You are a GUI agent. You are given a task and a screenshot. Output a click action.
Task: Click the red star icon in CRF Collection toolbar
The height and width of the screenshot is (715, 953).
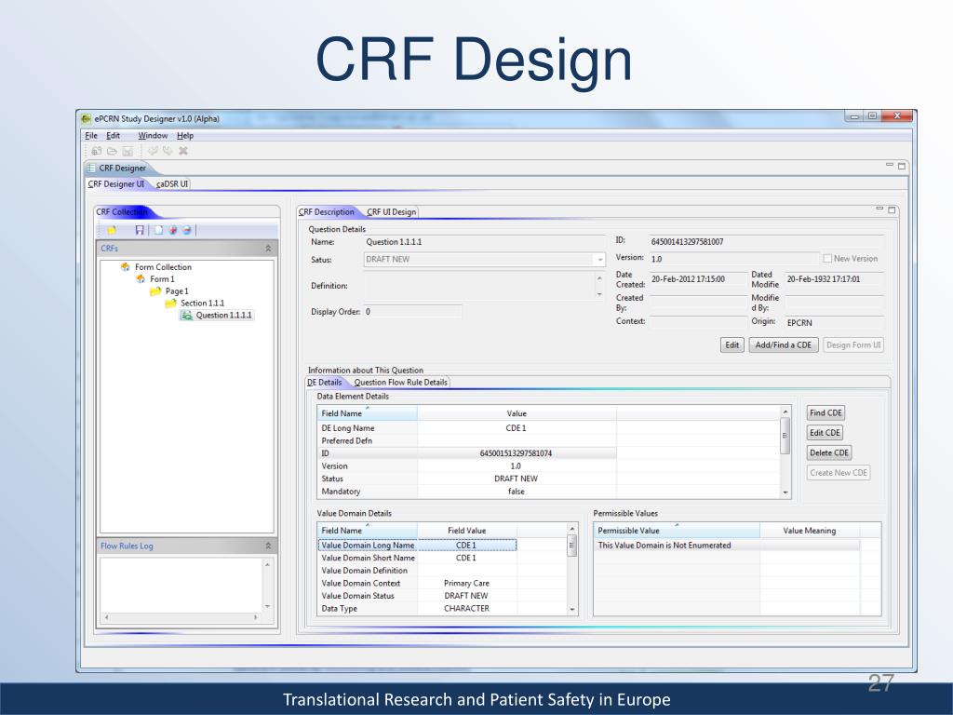pos(172,230)
